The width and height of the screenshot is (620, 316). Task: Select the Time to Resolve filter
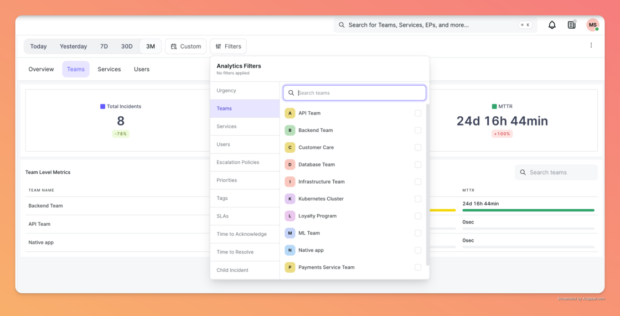point(245,252)
